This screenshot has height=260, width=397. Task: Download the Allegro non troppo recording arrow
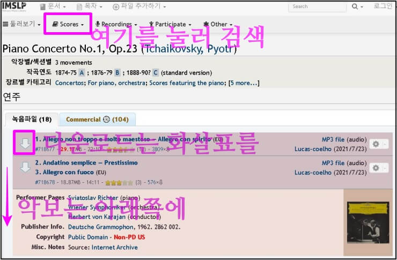(x=25, y=144)
